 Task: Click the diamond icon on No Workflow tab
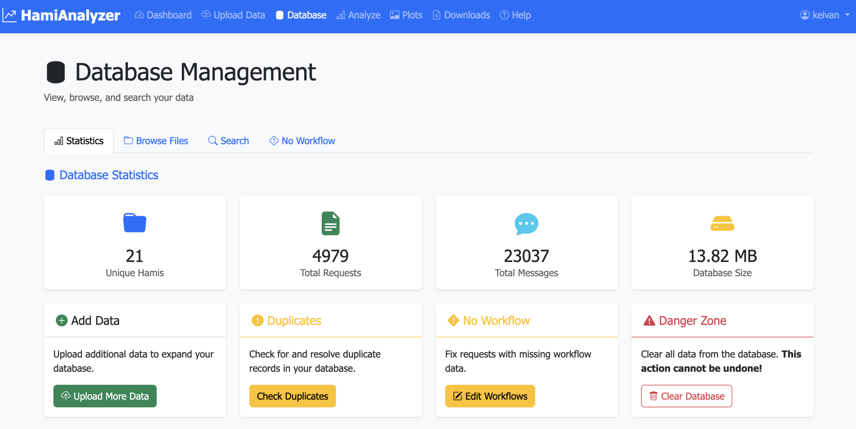tap(274, 141)
